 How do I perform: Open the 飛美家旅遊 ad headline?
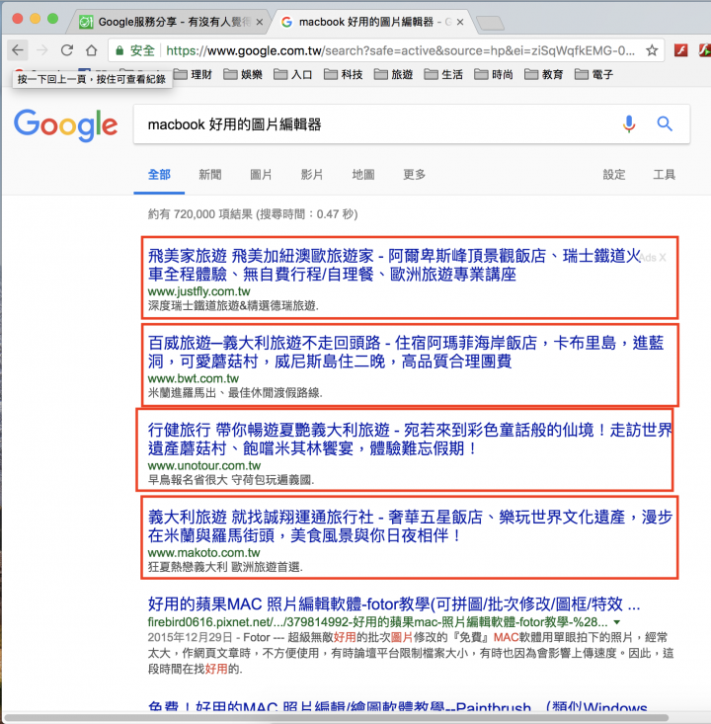click(394, 265)
